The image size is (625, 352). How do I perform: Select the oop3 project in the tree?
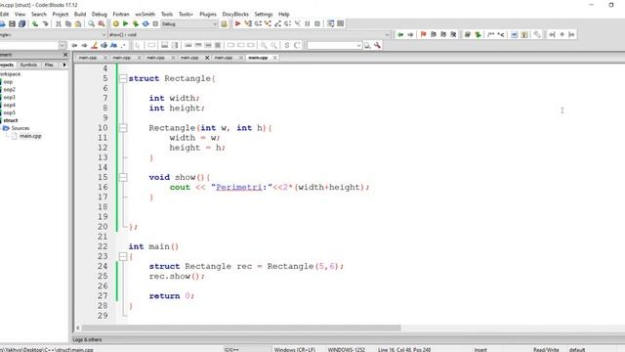coord(9,98)
